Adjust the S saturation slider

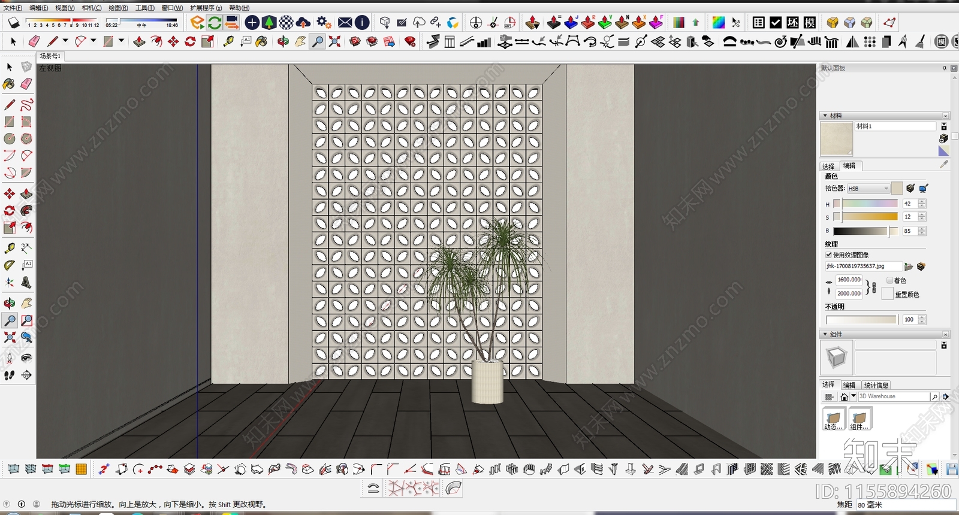click(865, 217)
